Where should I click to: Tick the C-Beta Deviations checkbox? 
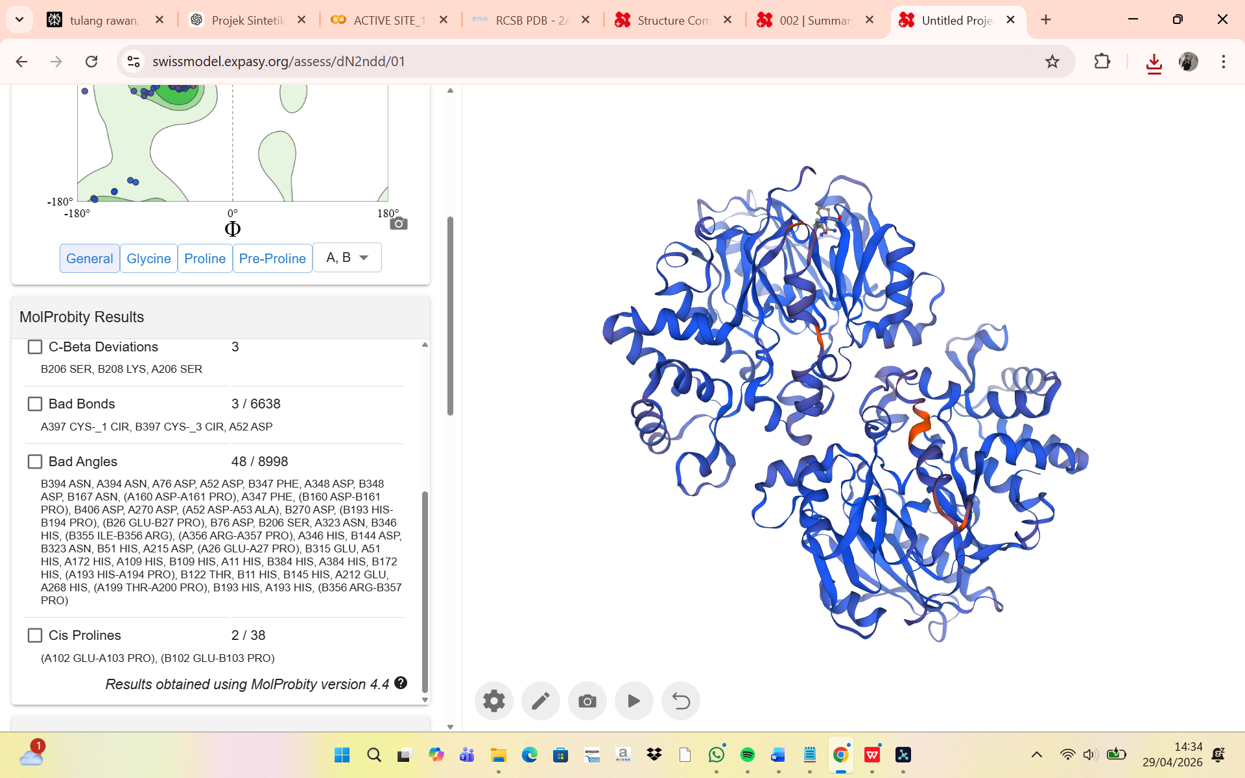pos(35,347)
